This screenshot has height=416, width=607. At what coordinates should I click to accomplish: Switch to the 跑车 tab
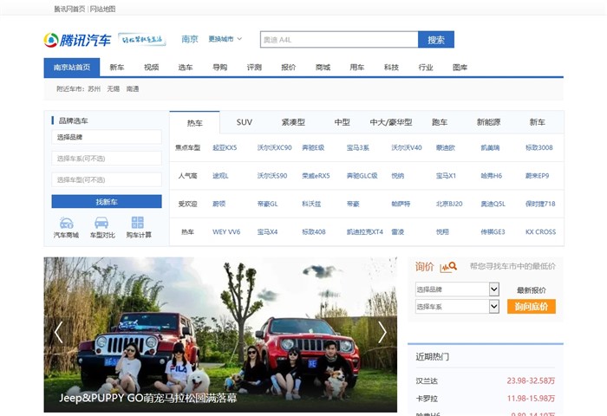pos(440,122)
